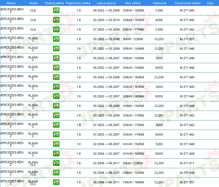Click the Nadwozie column header
Image resolution: width=219 pixels, height=187 pixels.
tap(159, 3)
